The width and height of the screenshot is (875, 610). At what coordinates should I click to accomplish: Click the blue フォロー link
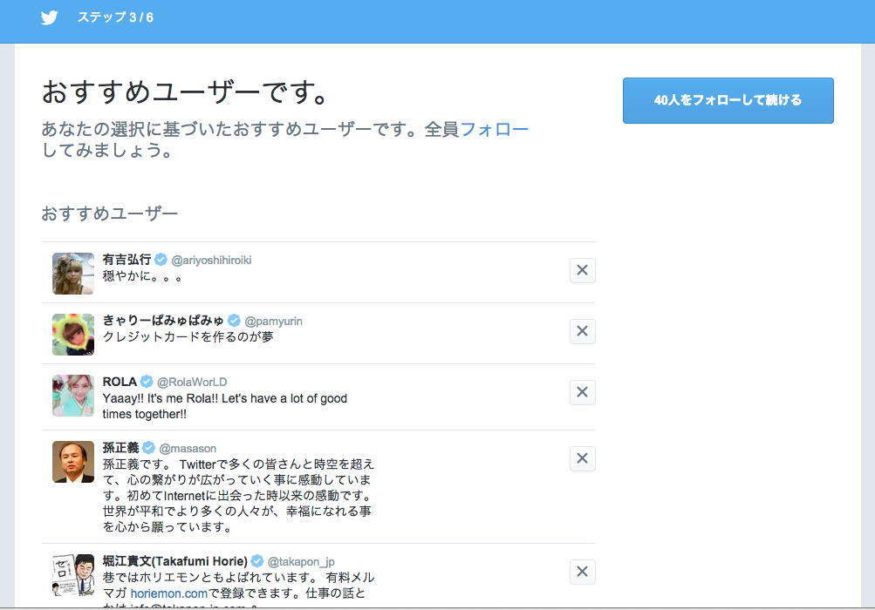[494, 129]
